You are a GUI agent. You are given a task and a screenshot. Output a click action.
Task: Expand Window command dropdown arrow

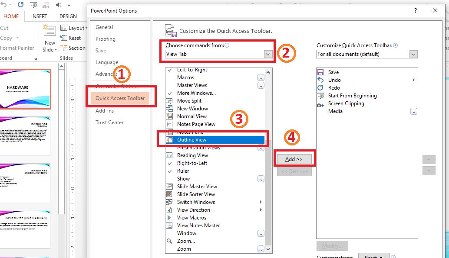(x=261, y=233)
